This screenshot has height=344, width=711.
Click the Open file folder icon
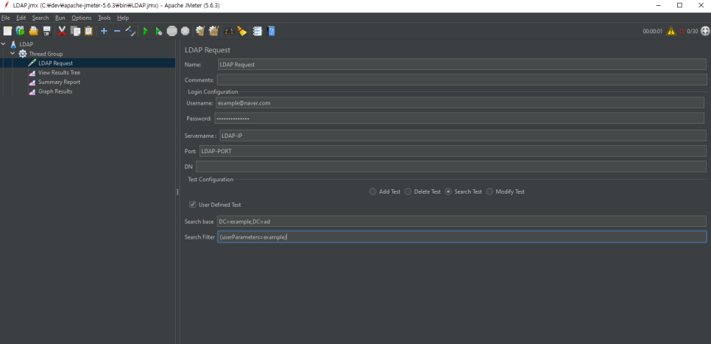[34, 31]
